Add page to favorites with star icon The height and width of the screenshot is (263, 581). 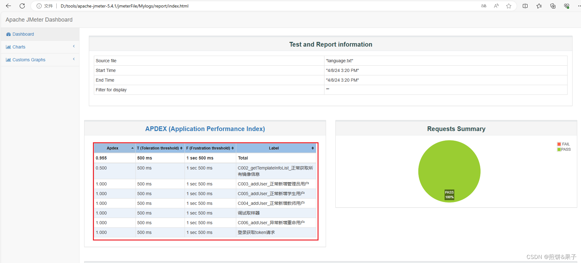(x=509, y=6)
